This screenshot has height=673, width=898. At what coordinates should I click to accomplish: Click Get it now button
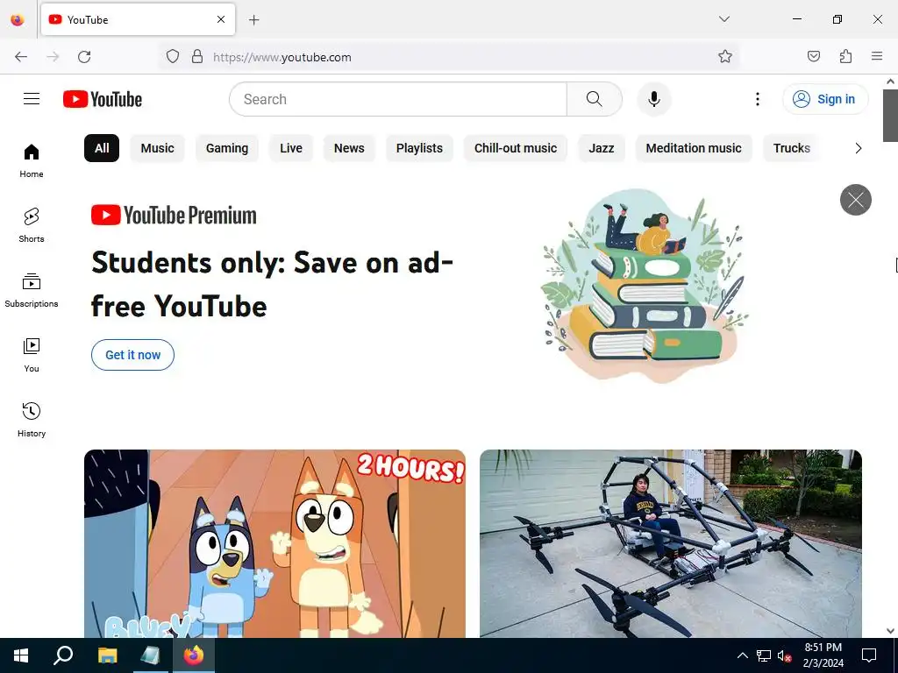pos(133,355)
